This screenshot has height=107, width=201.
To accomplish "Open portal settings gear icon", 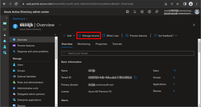I will (x=142, y=12).
